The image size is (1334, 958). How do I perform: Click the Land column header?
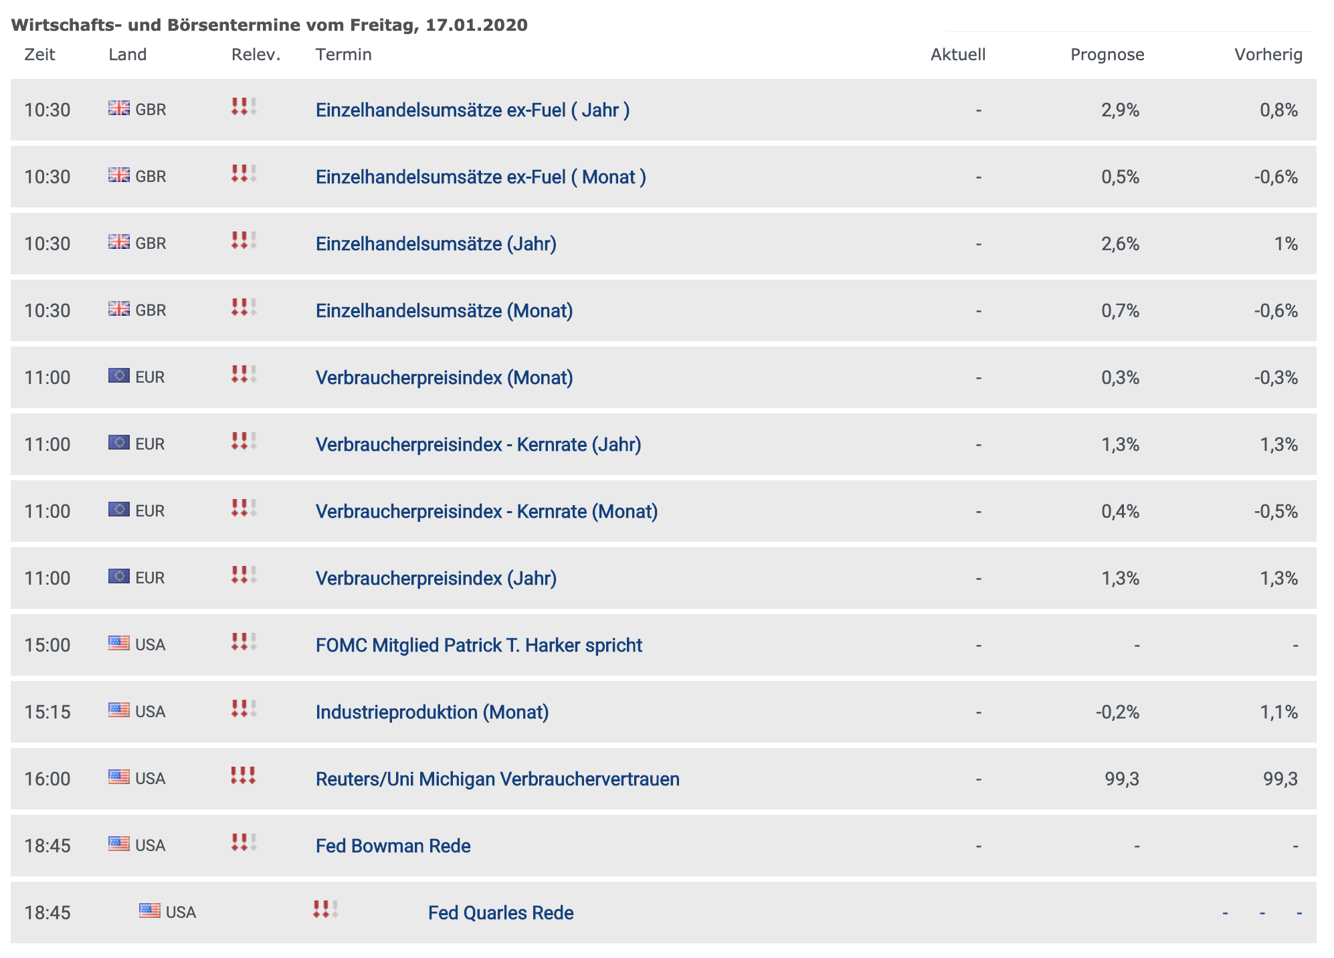tap(127, 54)
